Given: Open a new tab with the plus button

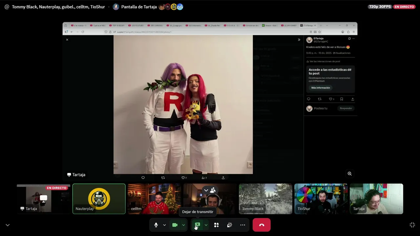Looking at the screenshot, I should click(321, 25).
